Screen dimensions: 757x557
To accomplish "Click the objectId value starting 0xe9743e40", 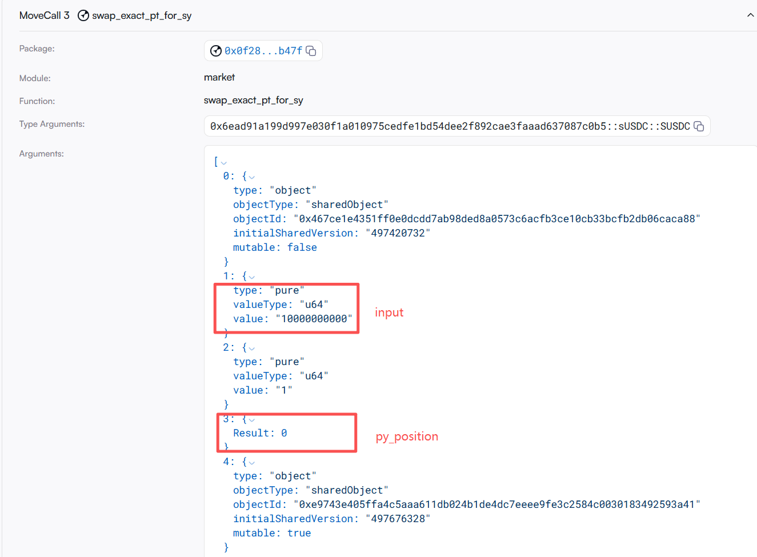I will [496, 504].
